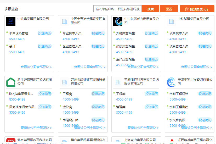Click the 中山东菱威力电器 company logo
The image size is (216, 144).
[118, 21]
